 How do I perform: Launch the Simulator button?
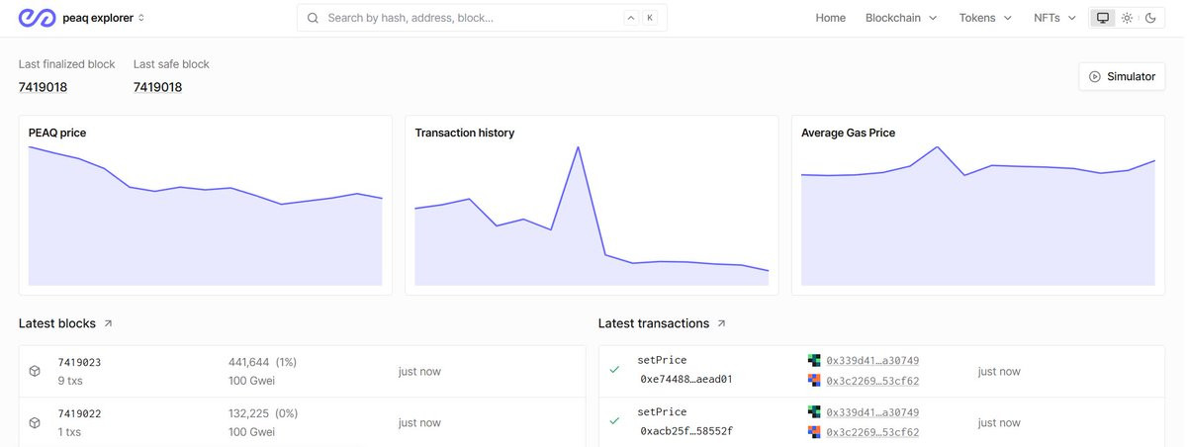(1122, 76)
